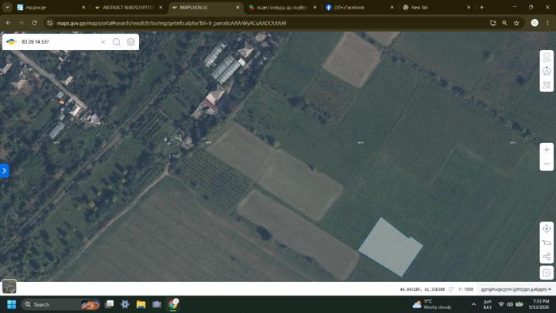Open File Explorer from the taskbar
556x313 pixels.
coord(141,304)
